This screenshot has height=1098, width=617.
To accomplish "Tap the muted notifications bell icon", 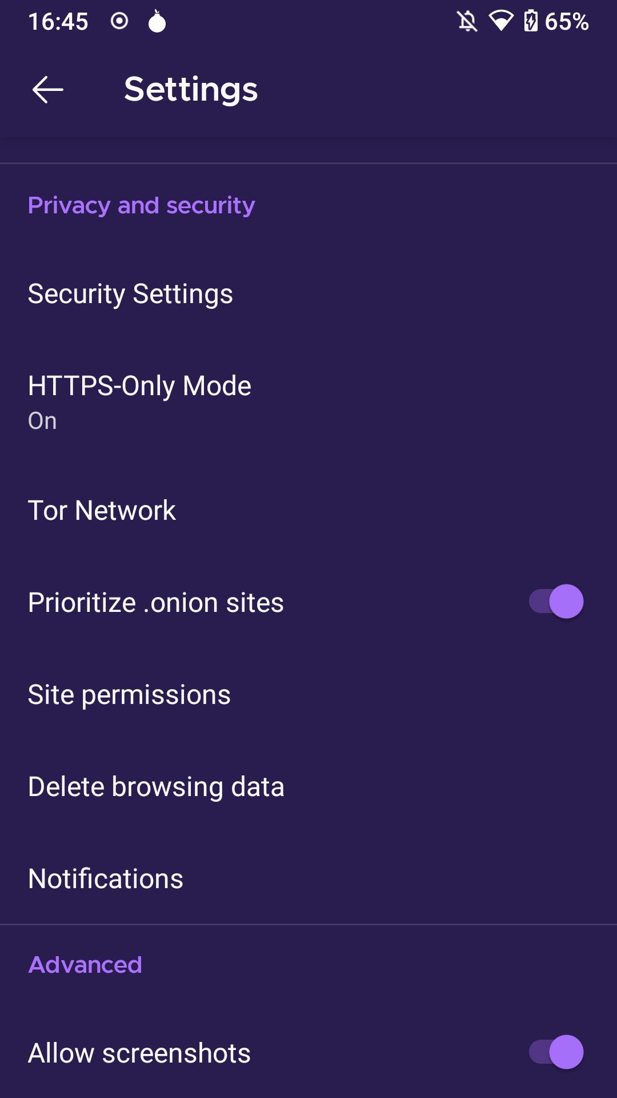I will point(467,22).
